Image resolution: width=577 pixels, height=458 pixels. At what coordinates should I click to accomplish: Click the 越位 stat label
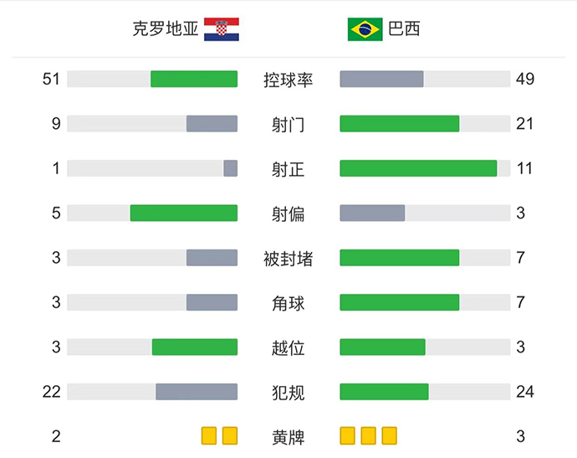coord(288,347)
